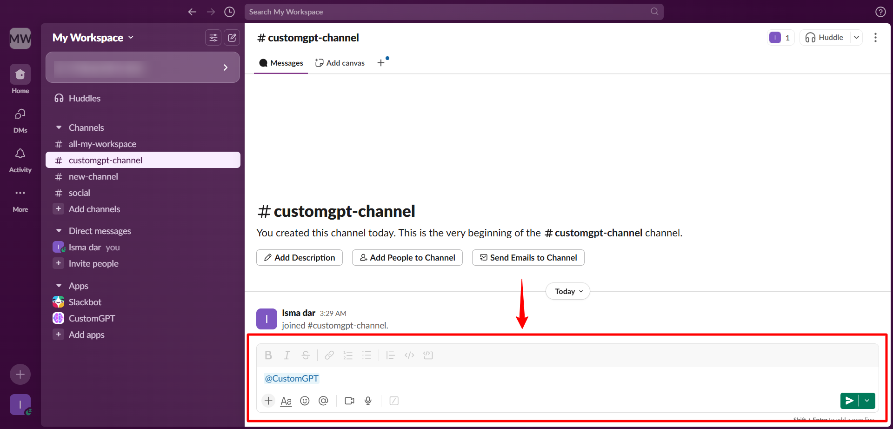The height and width of the screenshot is (429, 893).
Task: Open Activity bell in the left rail
Action: point(20,160)
